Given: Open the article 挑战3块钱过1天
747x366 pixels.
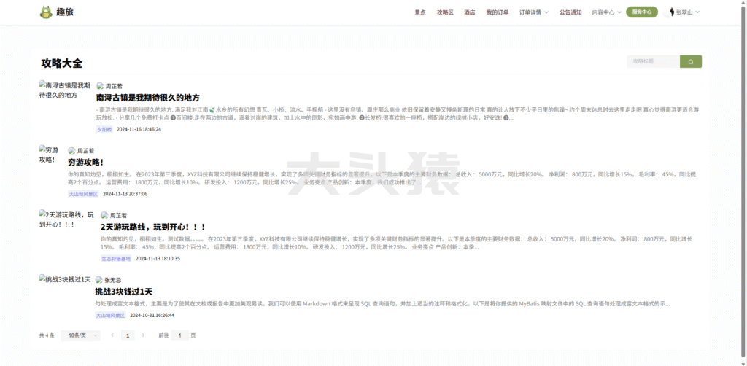Looking at the screenshot, I should (x=123, y=292).
